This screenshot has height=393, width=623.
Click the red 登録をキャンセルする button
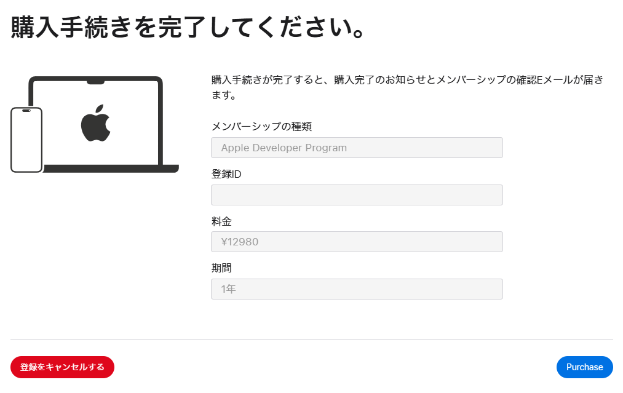62,367
